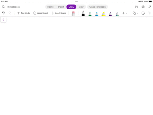Redo the last action
Image resolution: width=153 pixels, height=115 pixels.
click(10, 13)
